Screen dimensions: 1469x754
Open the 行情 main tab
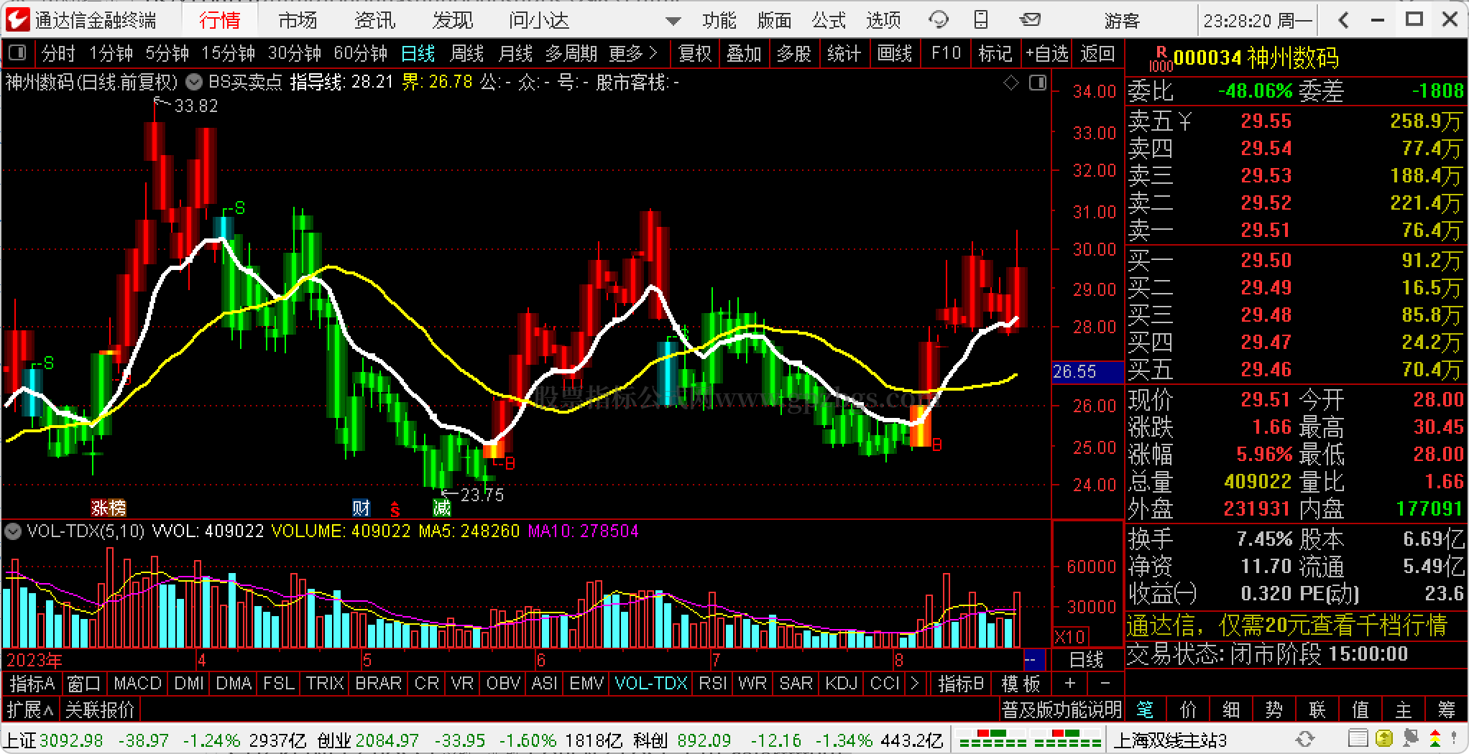pyautogui.click(x=219, y=20)
